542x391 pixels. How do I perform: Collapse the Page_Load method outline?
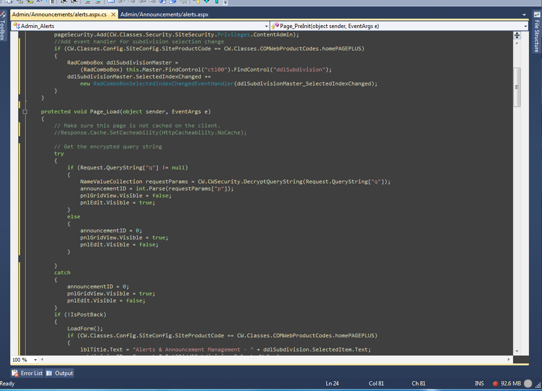[25, 112]
